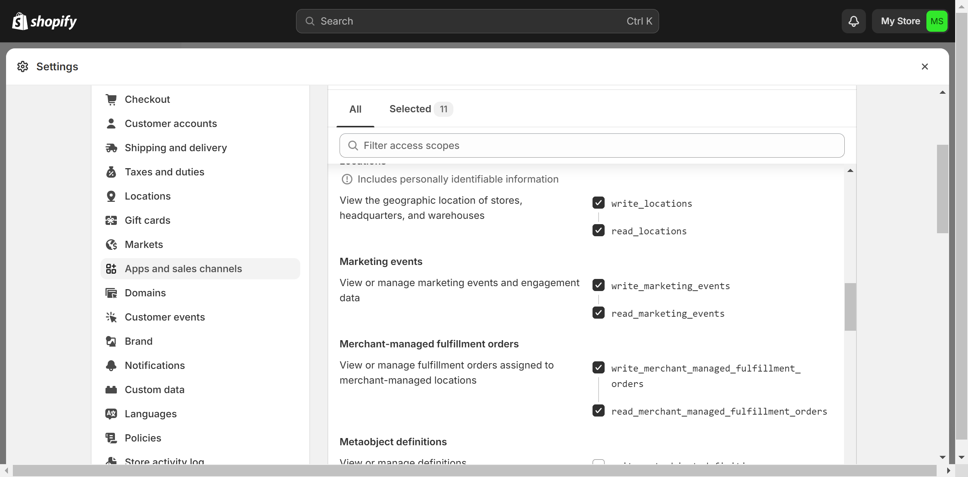Switch to the Selected tab
The height and width of the screenshot is (477, 968).
[421, 109]
